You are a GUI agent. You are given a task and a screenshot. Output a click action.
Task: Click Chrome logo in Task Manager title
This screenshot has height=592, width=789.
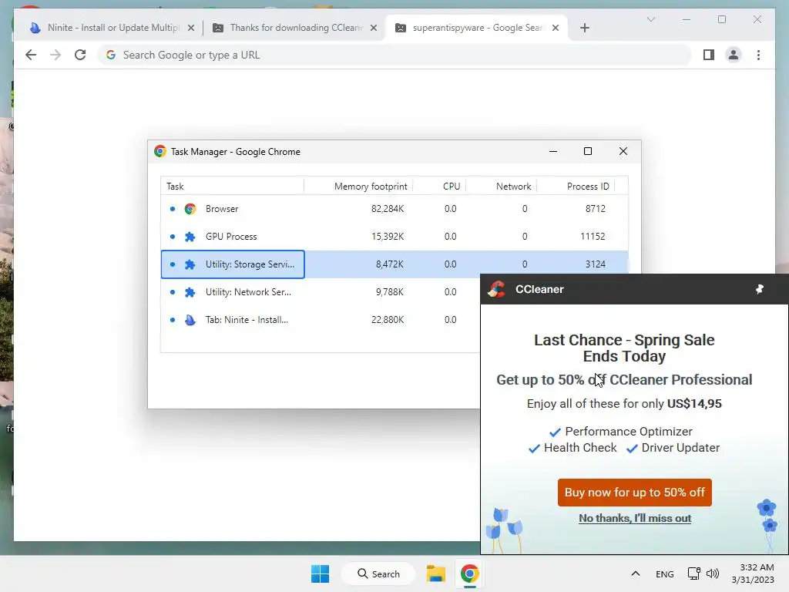coord(160,152)
